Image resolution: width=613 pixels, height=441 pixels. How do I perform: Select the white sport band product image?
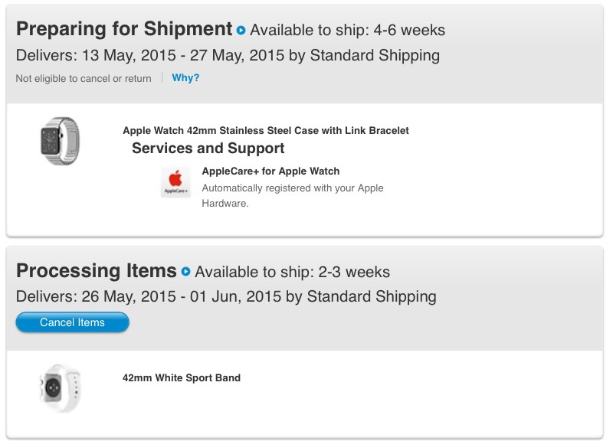(61, 388)
